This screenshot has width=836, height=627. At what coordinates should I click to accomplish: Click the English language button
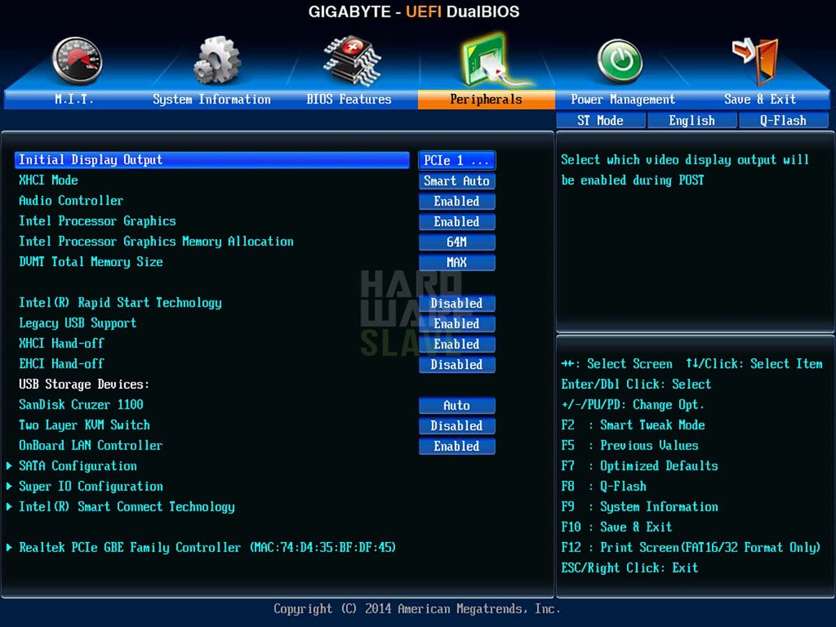(692, 121)
